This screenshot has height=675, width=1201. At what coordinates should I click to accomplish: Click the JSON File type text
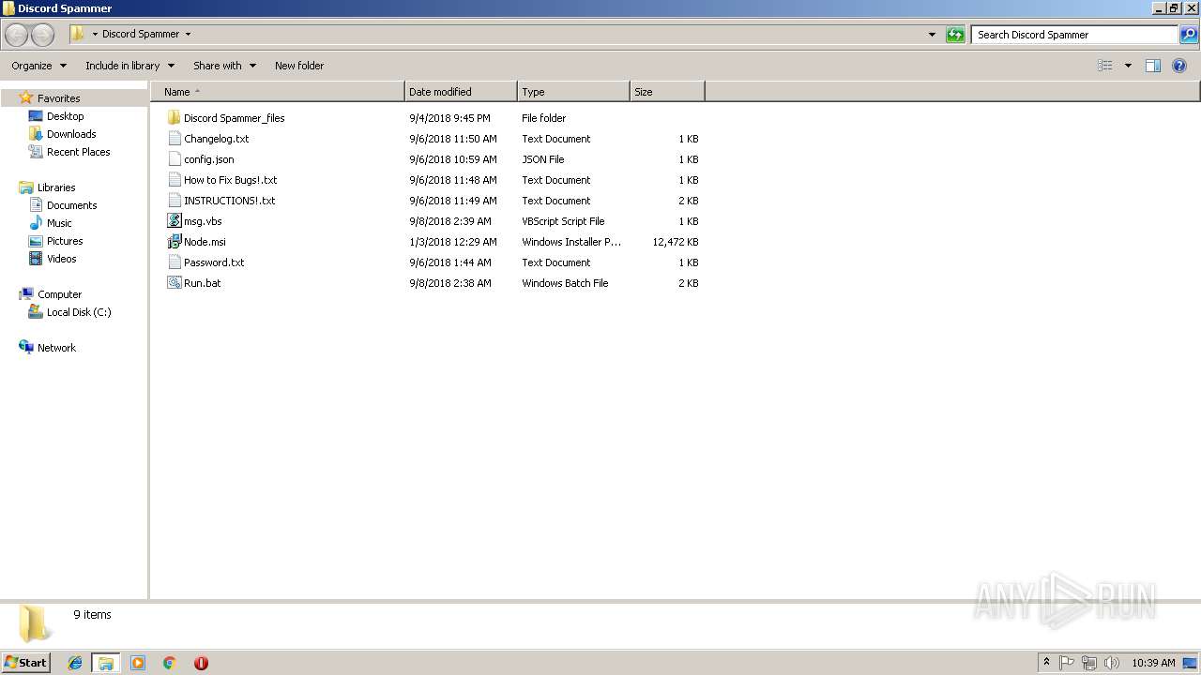543,159
